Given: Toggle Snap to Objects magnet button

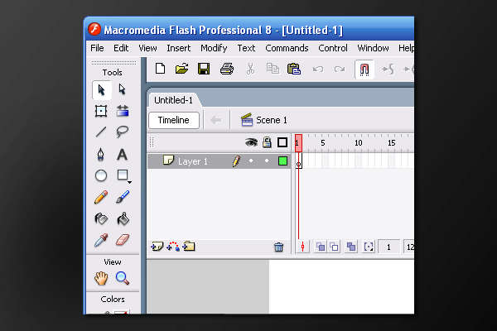Looking at the screenshot, I should coord(364,70).
